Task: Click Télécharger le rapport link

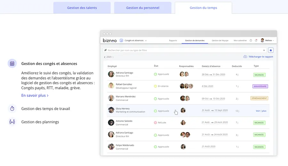Action: [x=261, y=57]
